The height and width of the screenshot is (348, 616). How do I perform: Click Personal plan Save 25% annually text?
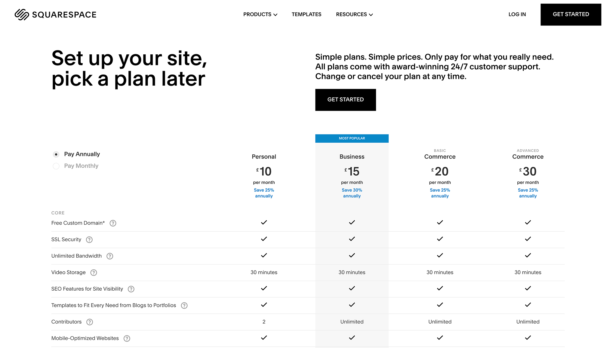pyautogui.click(x=264, y=193)
